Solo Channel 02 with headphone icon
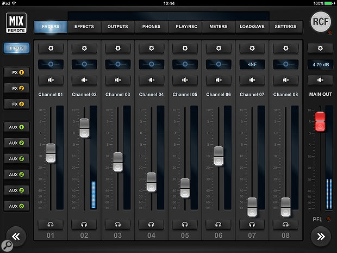This screenshot has width=337, height=253. click(x=84, y=225)
